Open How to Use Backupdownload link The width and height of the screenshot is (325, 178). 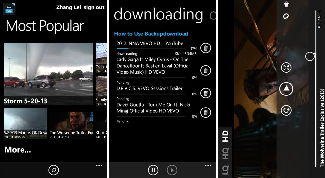pos(151,34)
